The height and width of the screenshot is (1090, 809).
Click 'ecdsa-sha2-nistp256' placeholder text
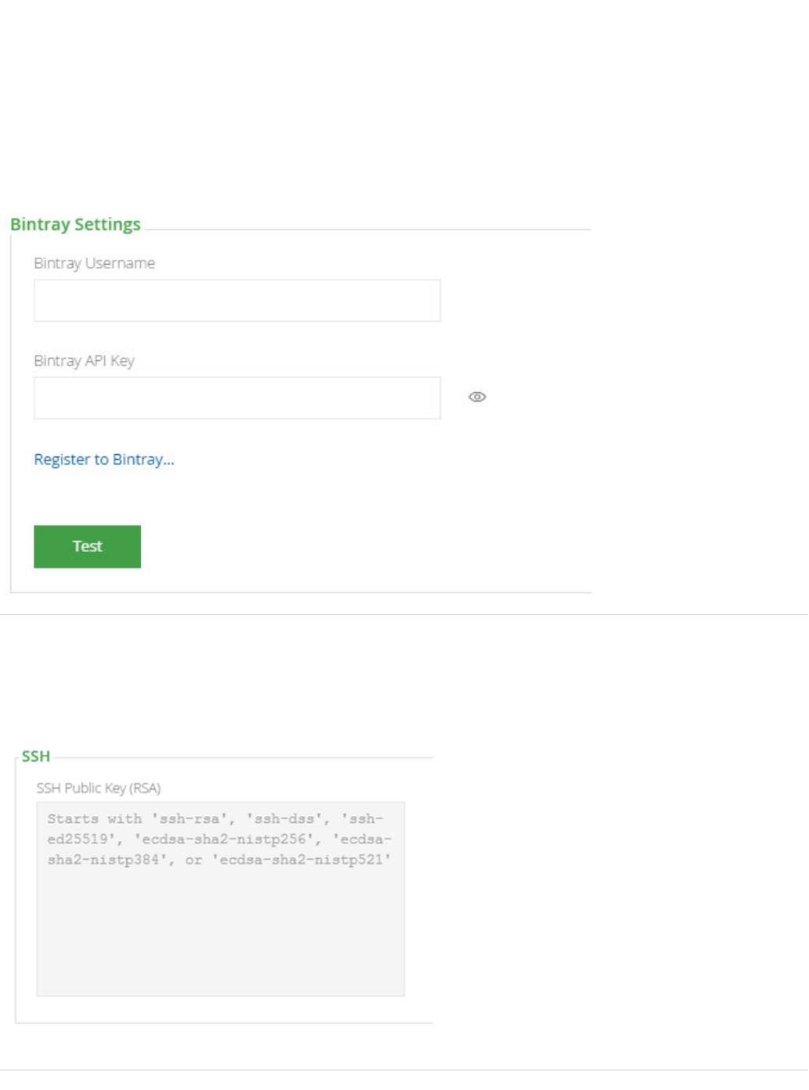click(x=224, y=839)
